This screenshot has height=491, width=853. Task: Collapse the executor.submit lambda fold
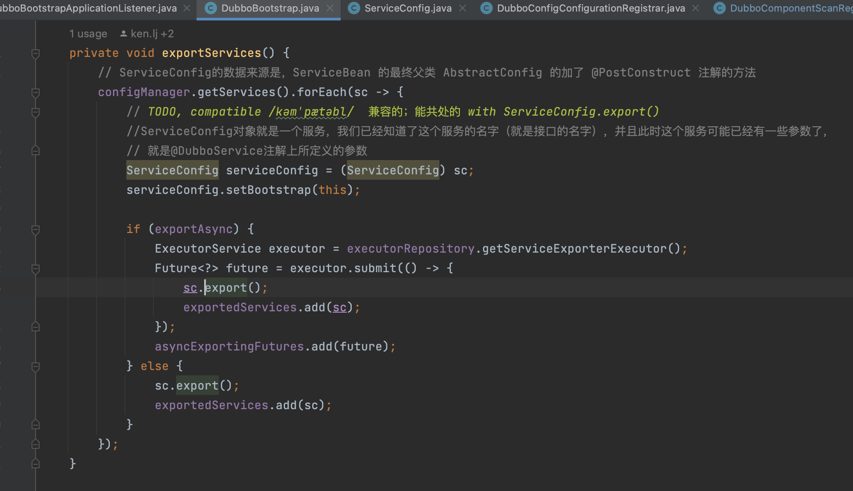point(36,269)
